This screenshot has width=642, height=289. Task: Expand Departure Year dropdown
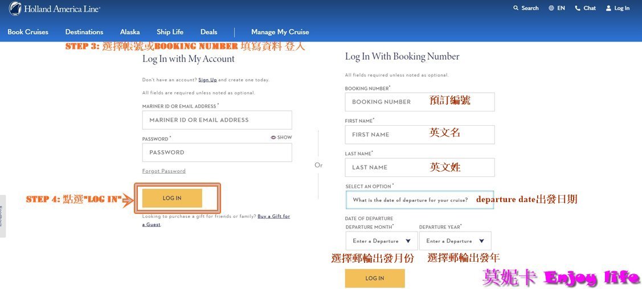pos(455,241)
